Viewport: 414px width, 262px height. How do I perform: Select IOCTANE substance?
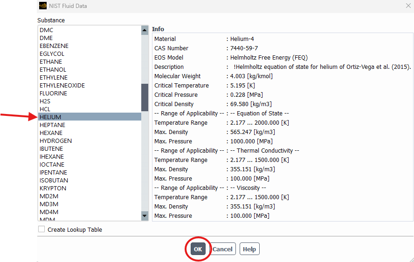(90, 164)
